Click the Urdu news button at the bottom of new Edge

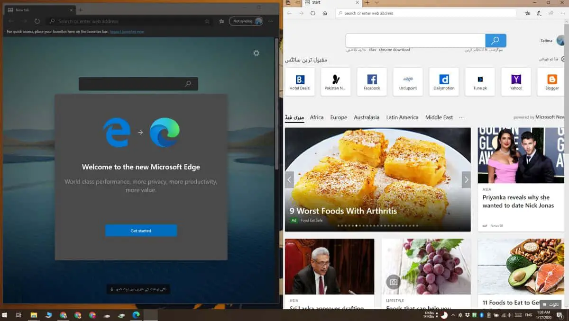pyautogui.click(x=138, y=289)
